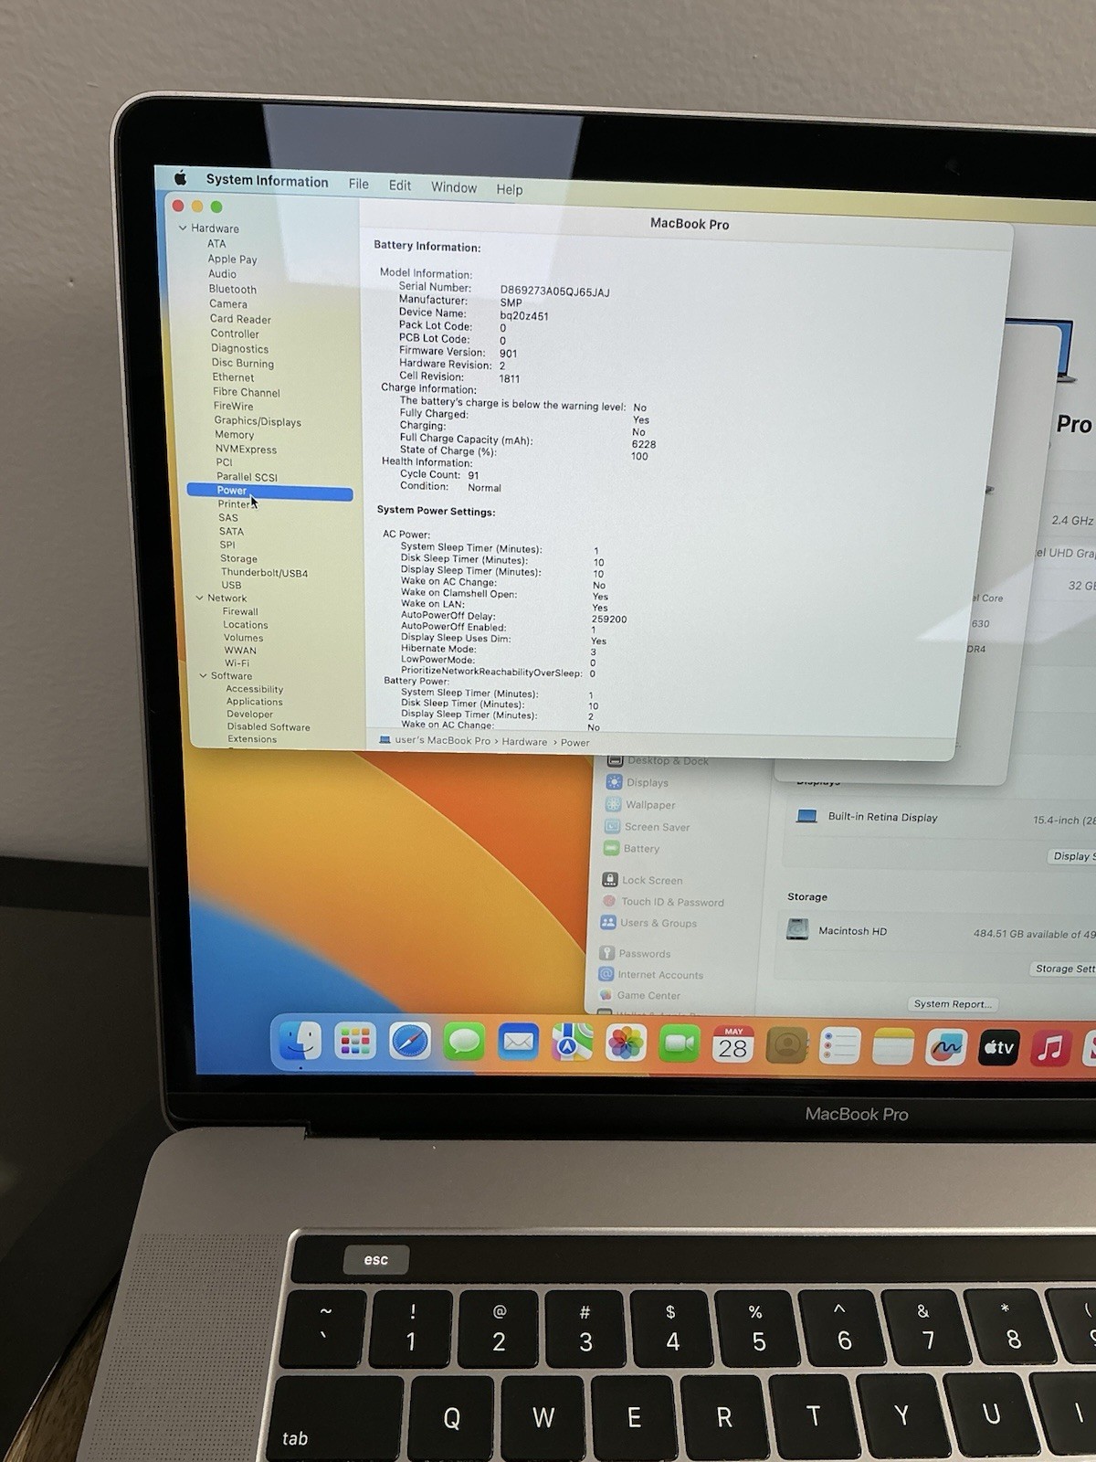Open Apple TV from the Dock

pos(998,1049)
